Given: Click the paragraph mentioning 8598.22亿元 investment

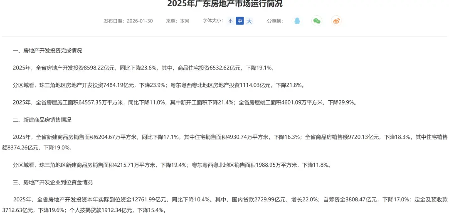Looking at the screenshot, I should click(x=143, y=68).
